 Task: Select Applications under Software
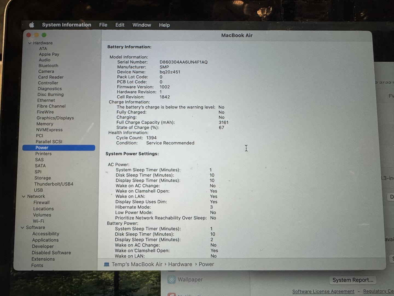tap(45, 240)
